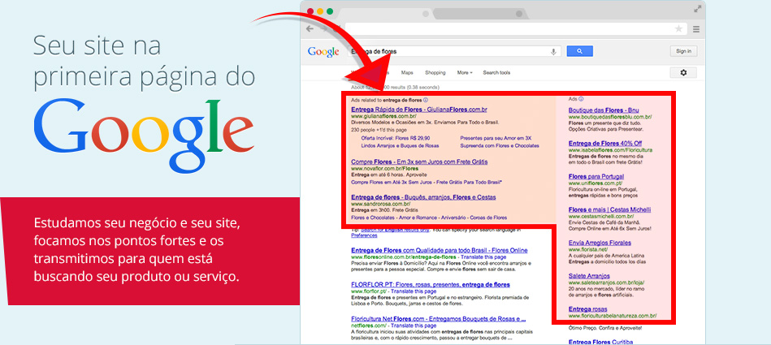This screenshot has width=771, height=345.
Task: Open 'Salete Arranjos' ad
Action: point(589,276)
